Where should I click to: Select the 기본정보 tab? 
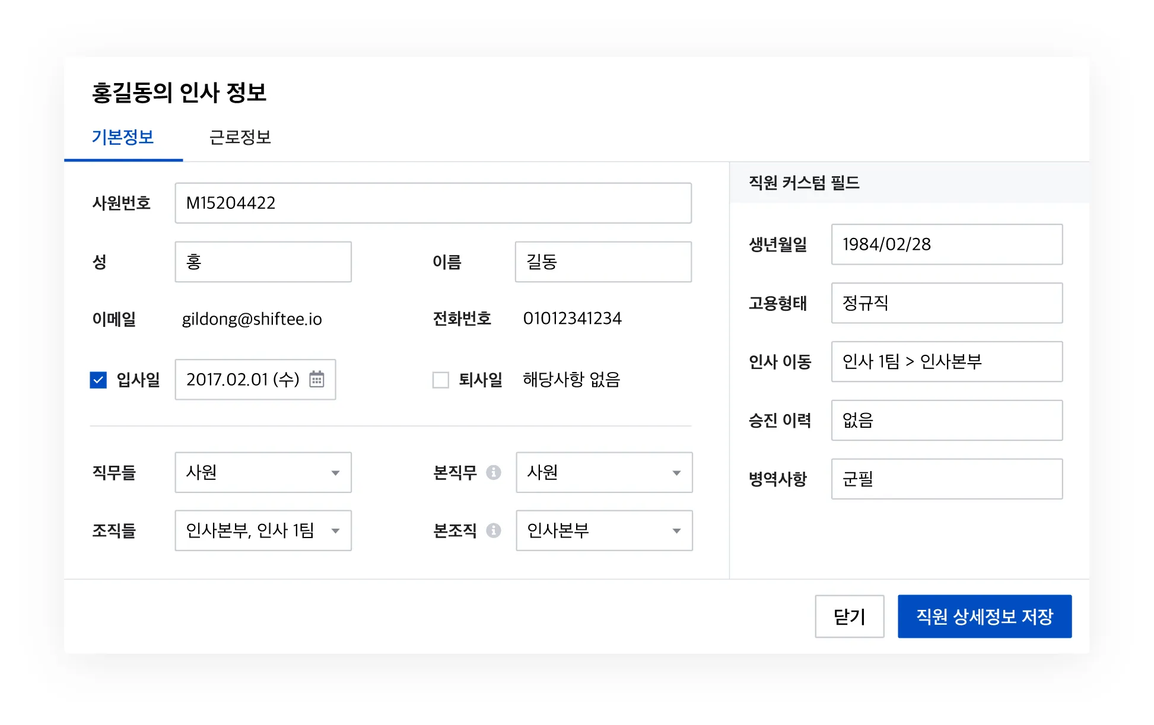point(122,138)
